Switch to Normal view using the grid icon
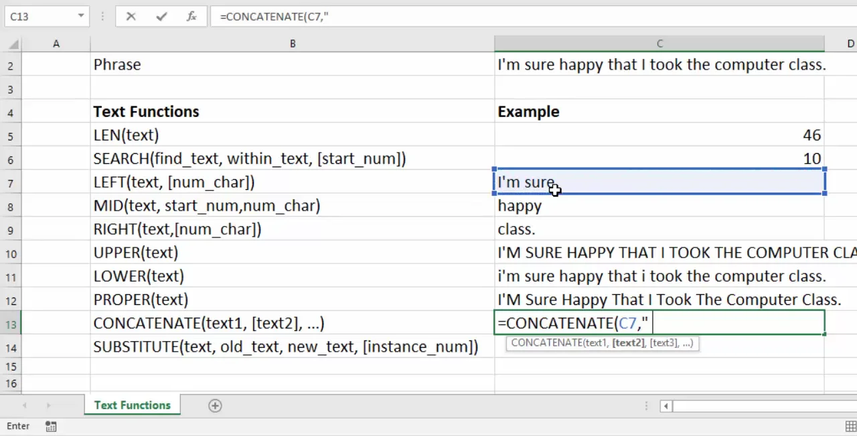This screenshot has height=436, width=857. click(850, 426)
